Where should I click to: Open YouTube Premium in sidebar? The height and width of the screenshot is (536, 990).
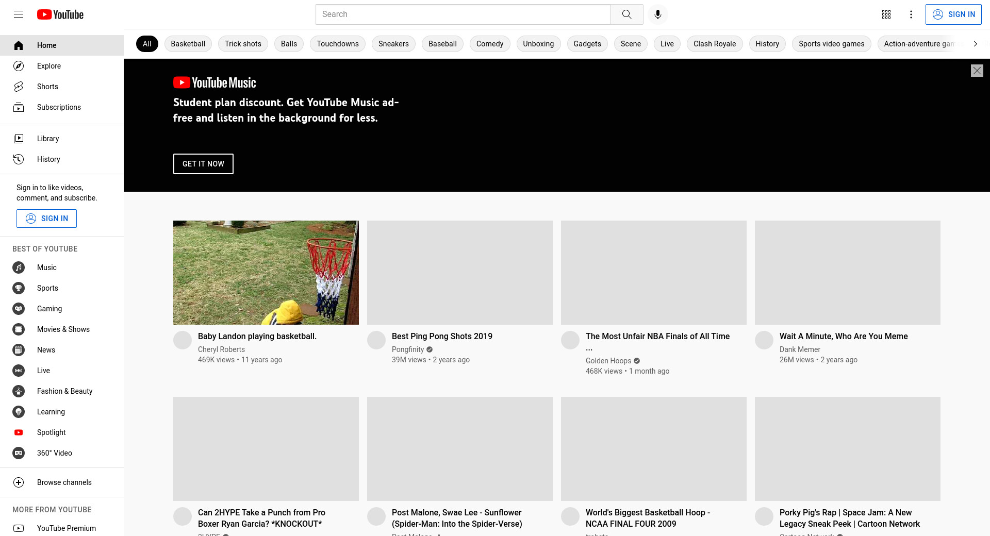pos(62,528)
